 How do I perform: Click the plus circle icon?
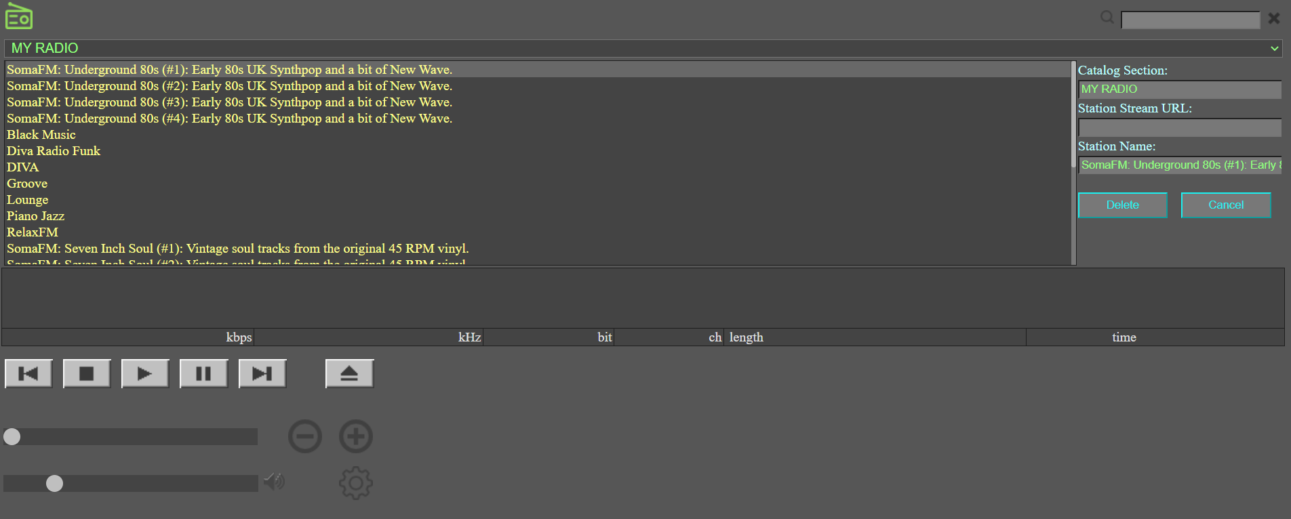[x=356, y=436]
